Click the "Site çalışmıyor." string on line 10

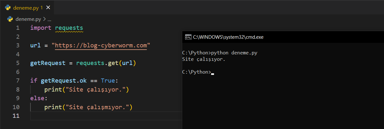click(x=97, y=107)
